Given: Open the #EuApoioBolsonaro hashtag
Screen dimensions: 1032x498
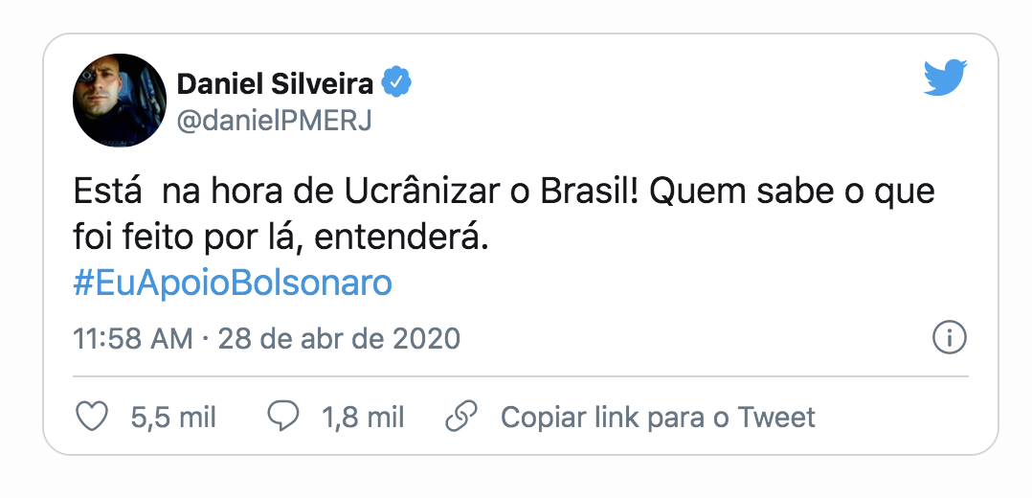Looking at the screenshot, I should 233,284.
